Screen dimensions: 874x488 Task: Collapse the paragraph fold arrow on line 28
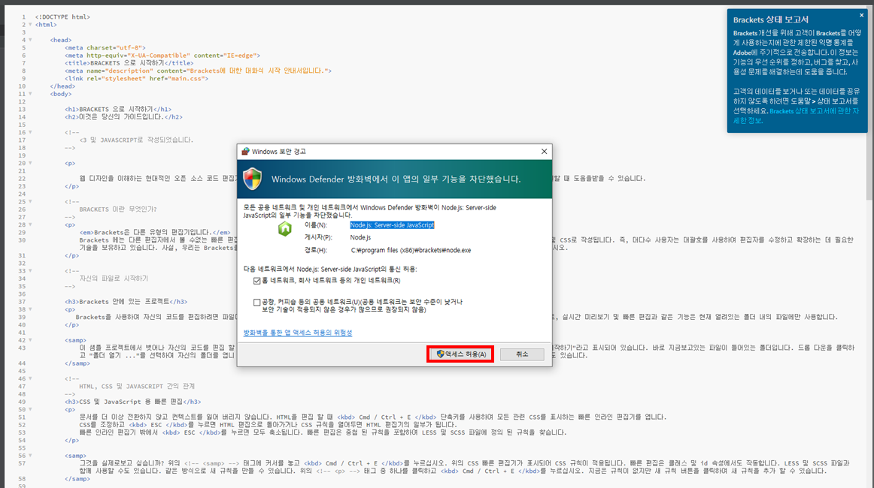point(30,224)
